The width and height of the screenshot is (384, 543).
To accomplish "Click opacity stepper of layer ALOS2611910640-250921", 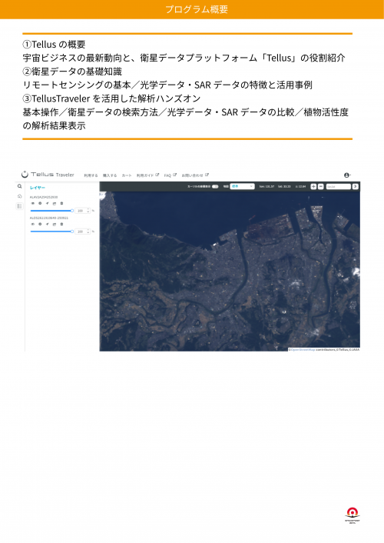I will click(88, 232).
